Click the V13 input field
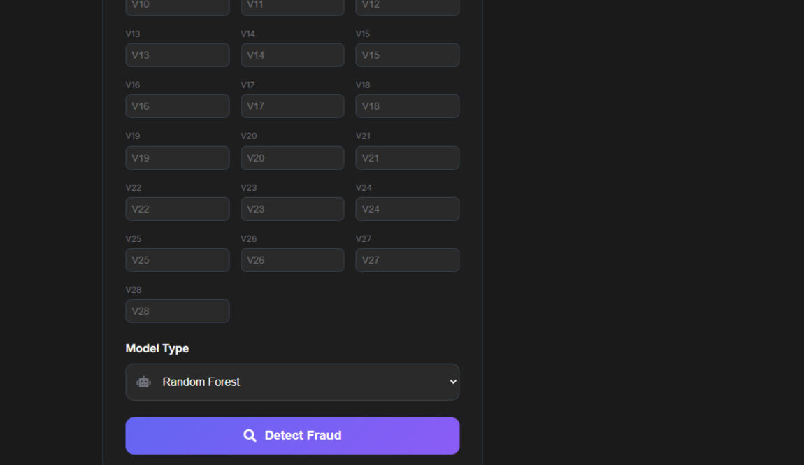The width and height of the screenshot is (804, 465). click(x=178, y=55)
